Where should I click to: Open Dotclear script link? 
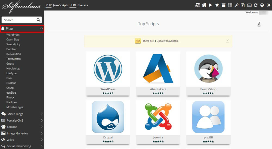point(11,49)
